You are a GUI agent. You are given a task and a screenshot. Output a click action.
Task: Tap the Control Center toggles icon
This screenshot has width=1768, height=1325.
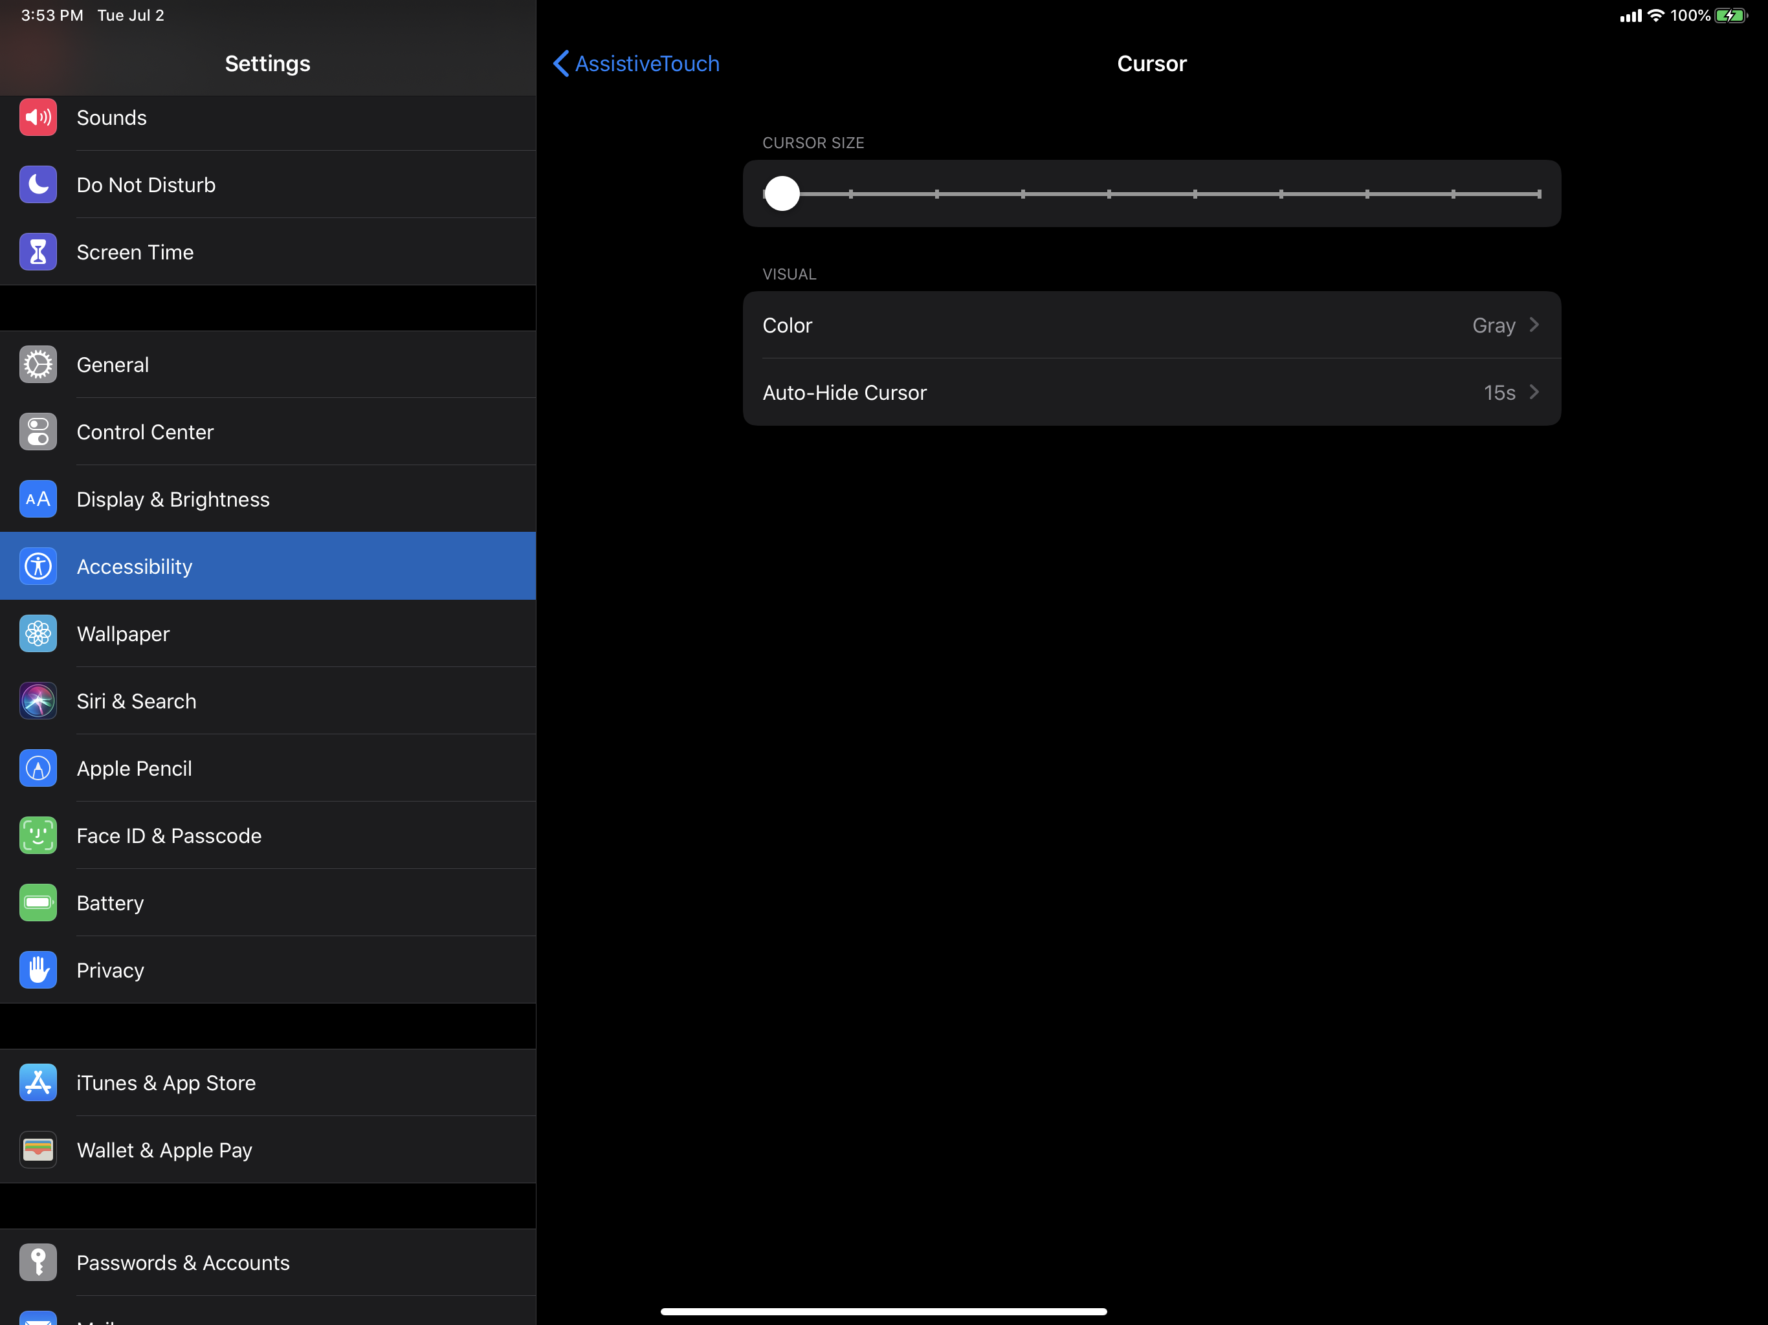click(x=38, y=432)
